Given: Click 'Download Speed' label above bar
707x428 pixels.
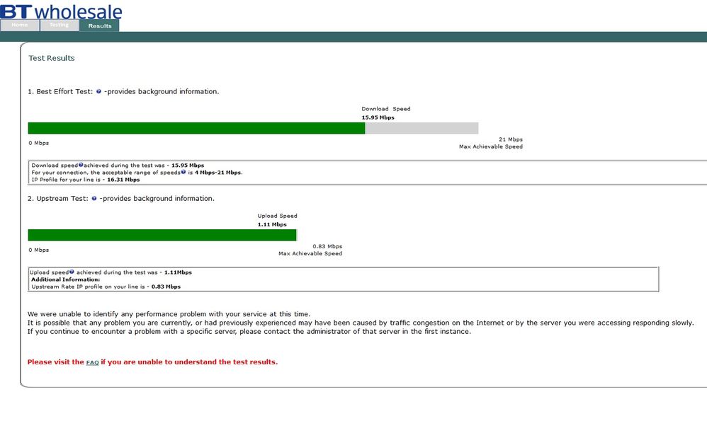Looking at the screenshot, I should [386, 109].
